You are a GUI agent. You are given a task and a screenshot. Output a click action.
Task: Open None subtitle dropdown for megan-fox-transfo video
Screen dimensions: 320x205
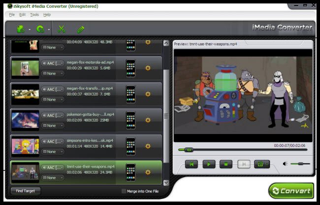[x=53, y=100]
